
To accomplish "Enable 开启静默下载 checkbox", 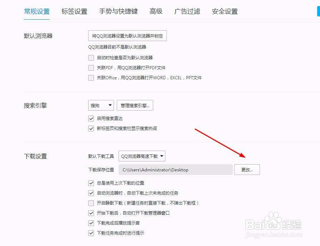I will pyautogui.click(x=91, y=203).
